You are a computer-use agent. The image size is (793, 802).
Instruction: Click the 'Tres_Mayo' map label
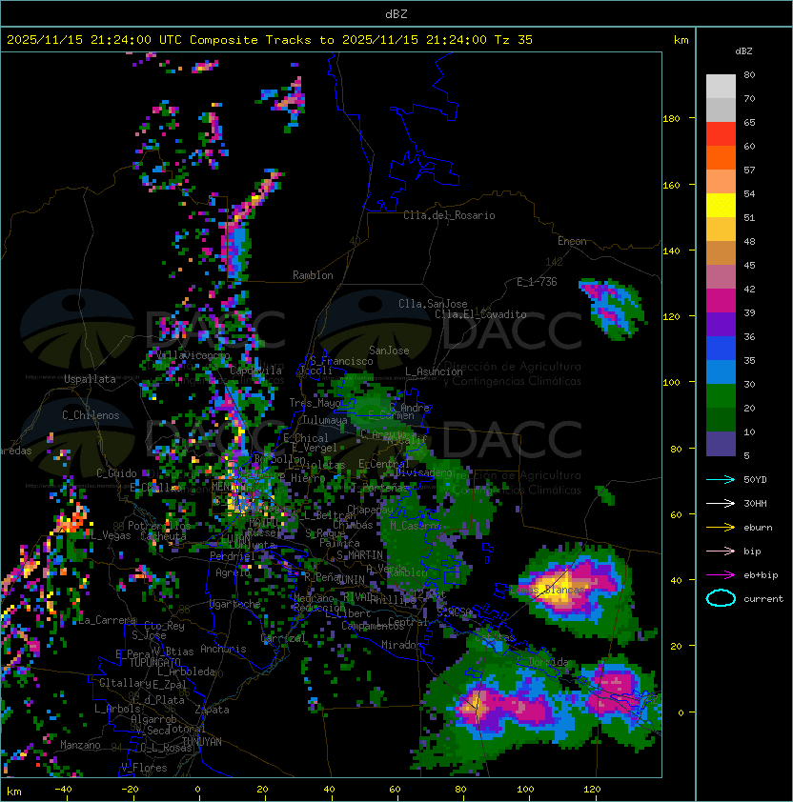[315, 403]
